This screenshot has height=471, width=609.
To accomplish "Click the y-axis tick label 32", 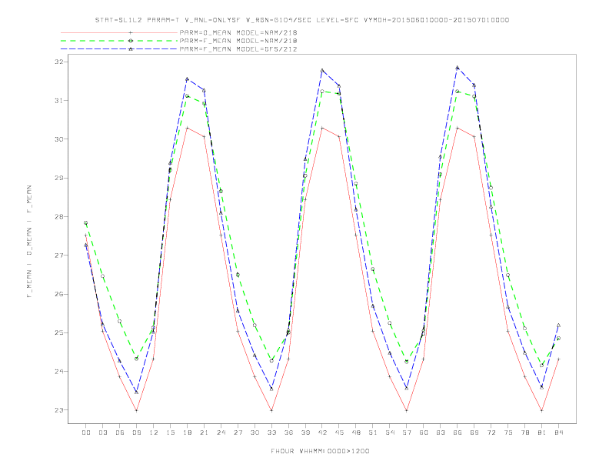I will click(60, 62).
